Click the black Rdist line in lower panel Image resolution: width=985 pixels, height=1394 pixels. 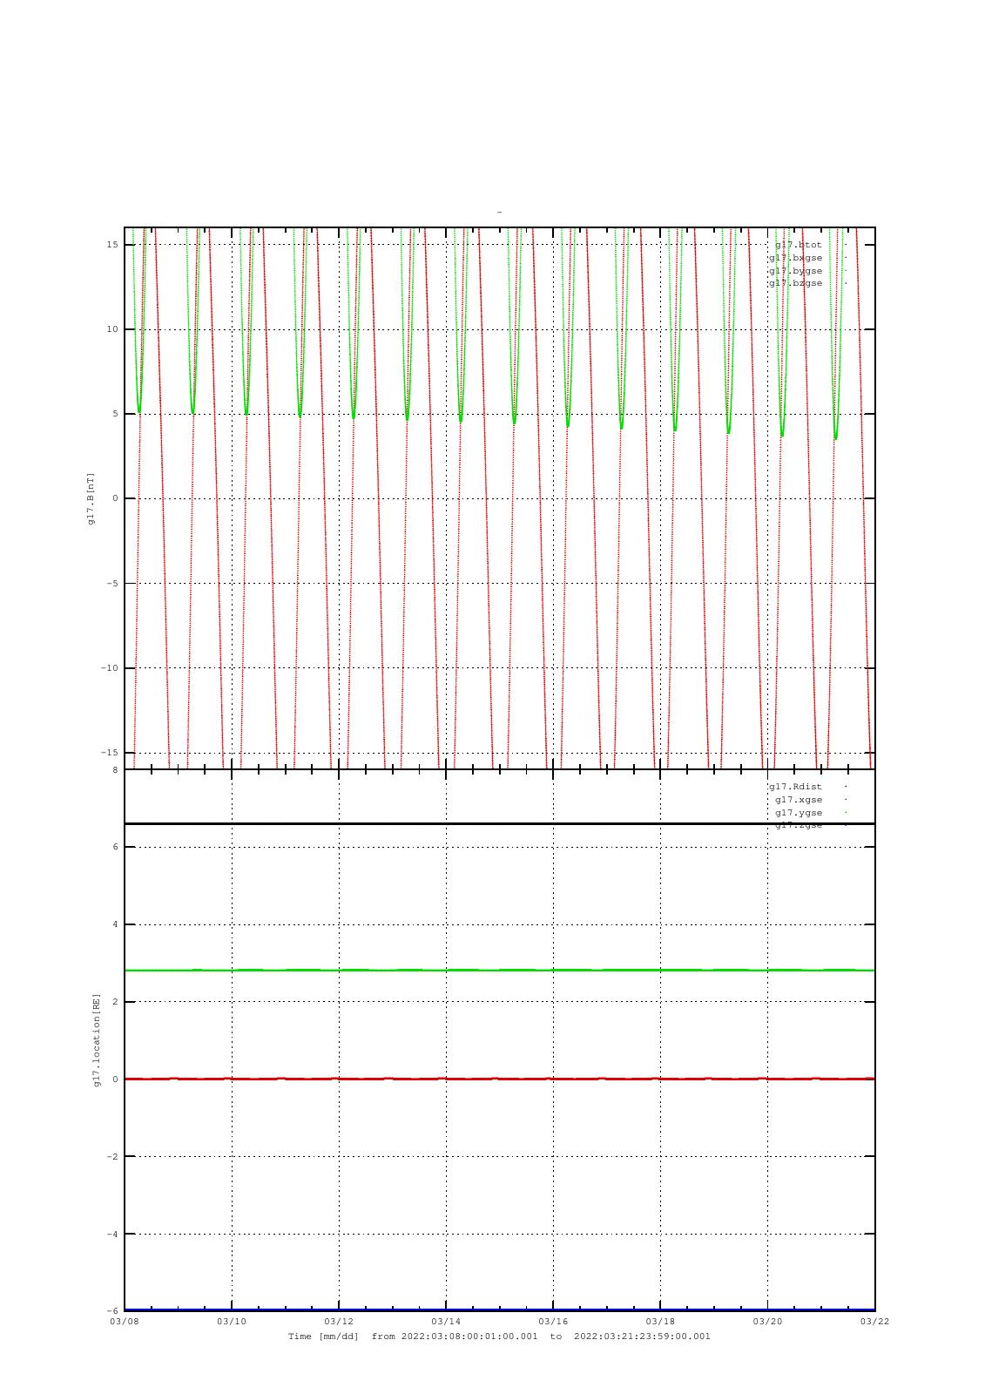tap(500, 823)
